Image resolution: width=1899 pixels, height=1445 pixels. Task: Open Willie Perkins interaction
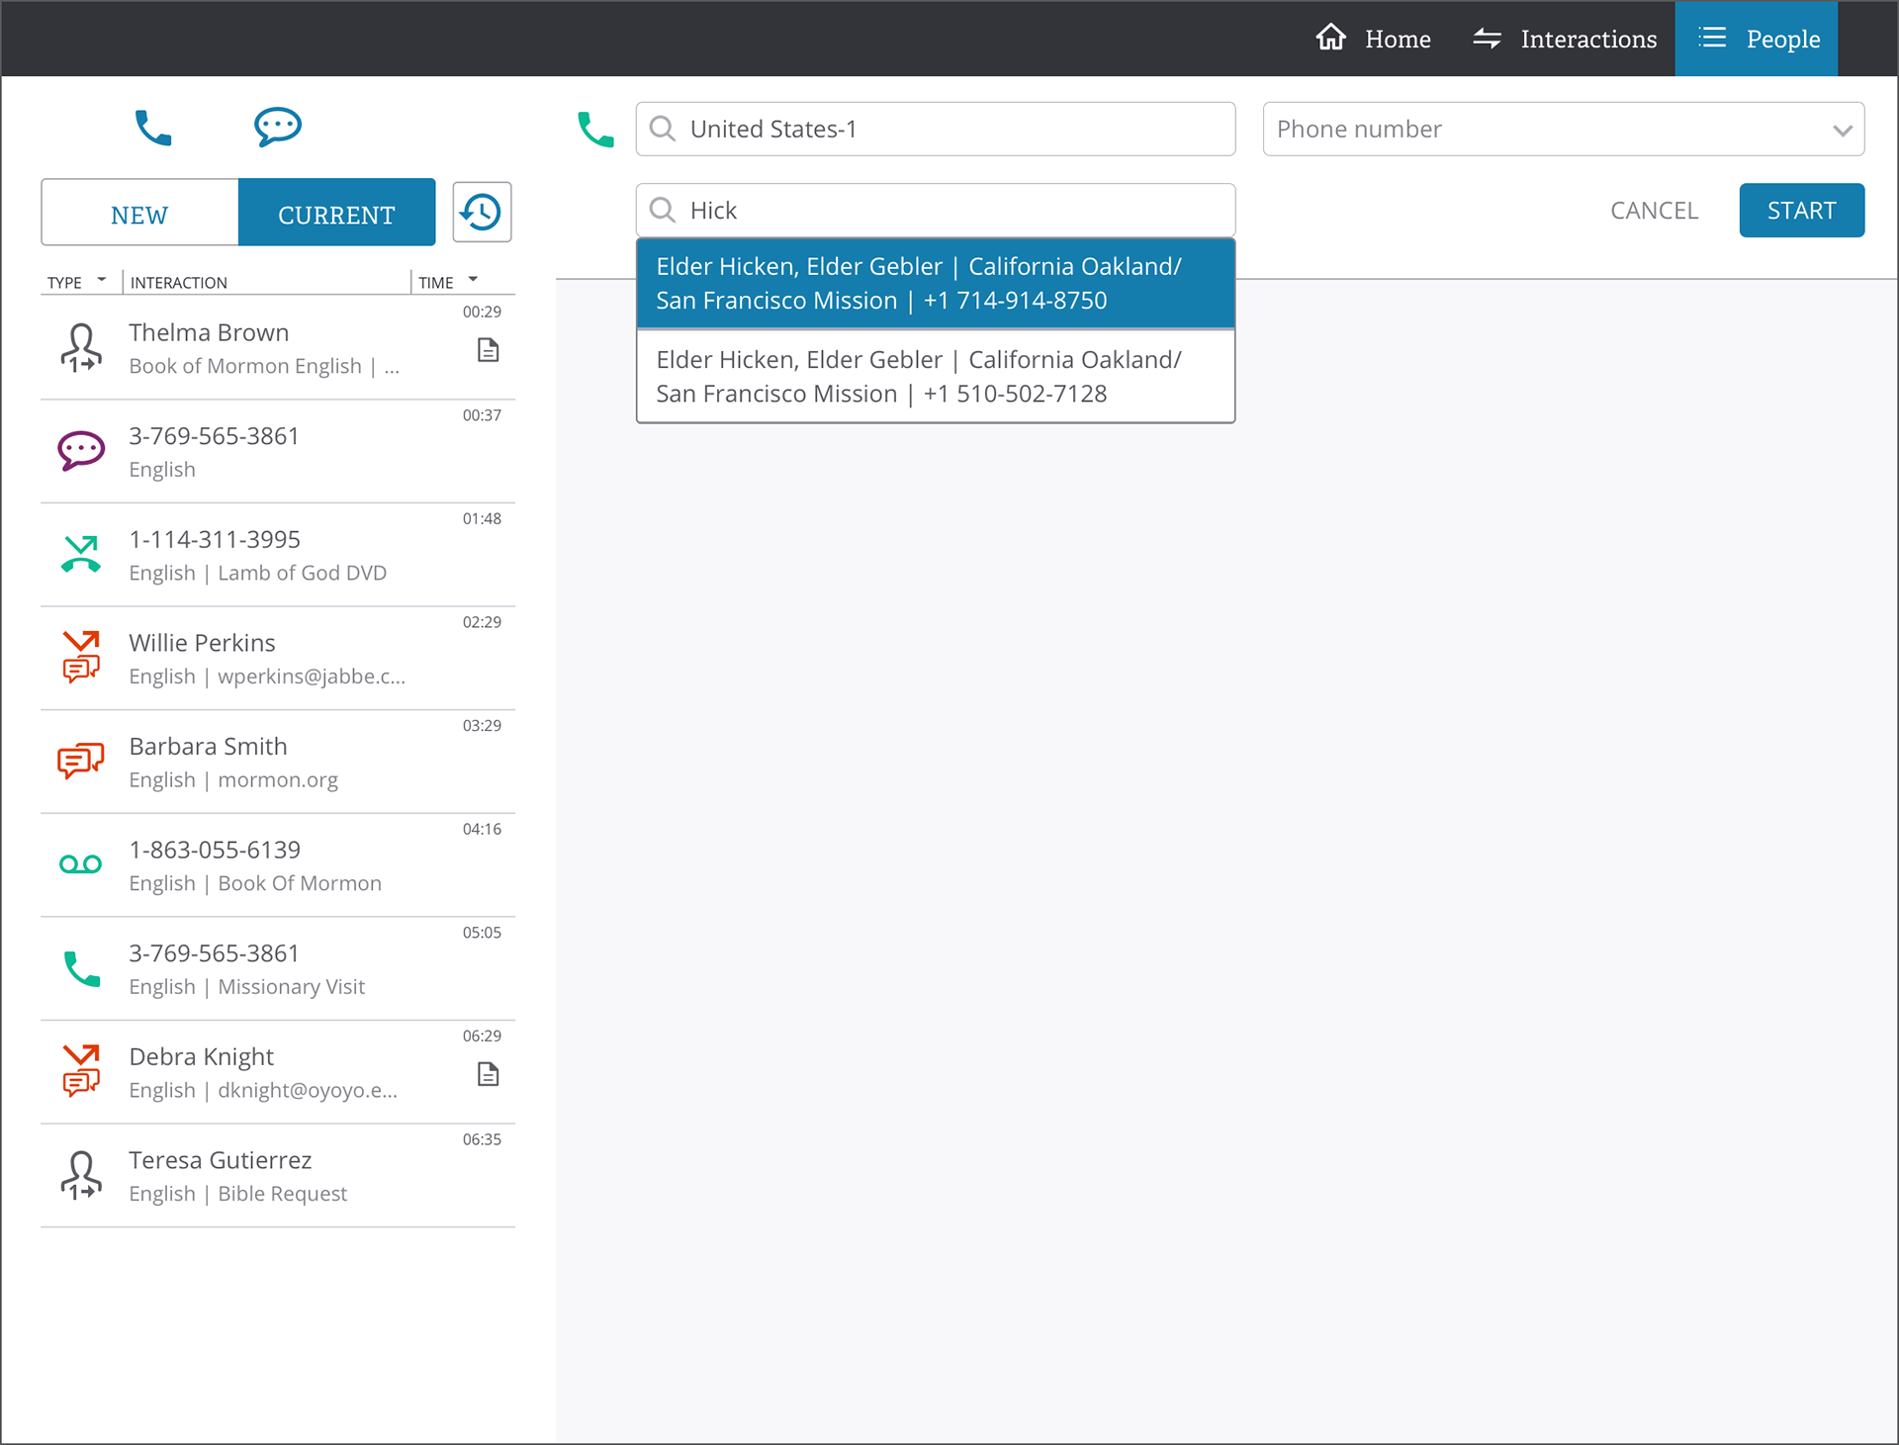[x=278, y=659]
